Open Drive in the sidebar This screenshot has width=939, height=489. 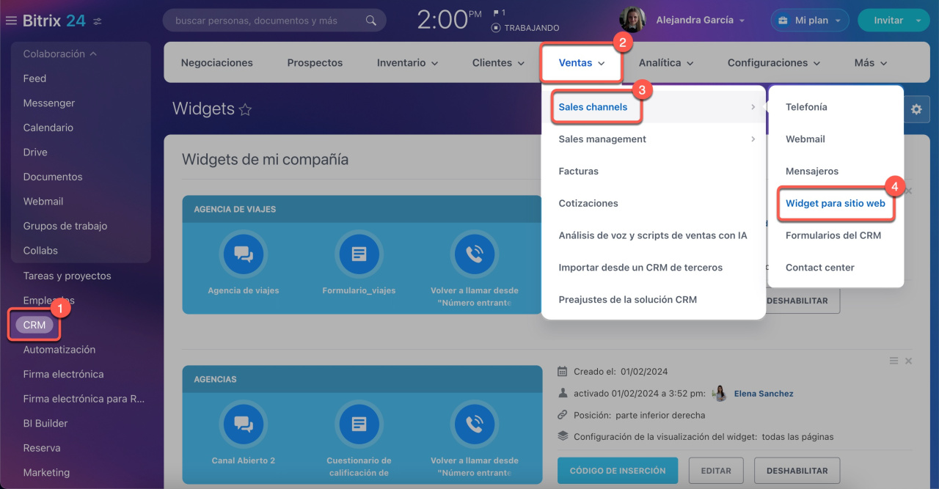point(35,152)
